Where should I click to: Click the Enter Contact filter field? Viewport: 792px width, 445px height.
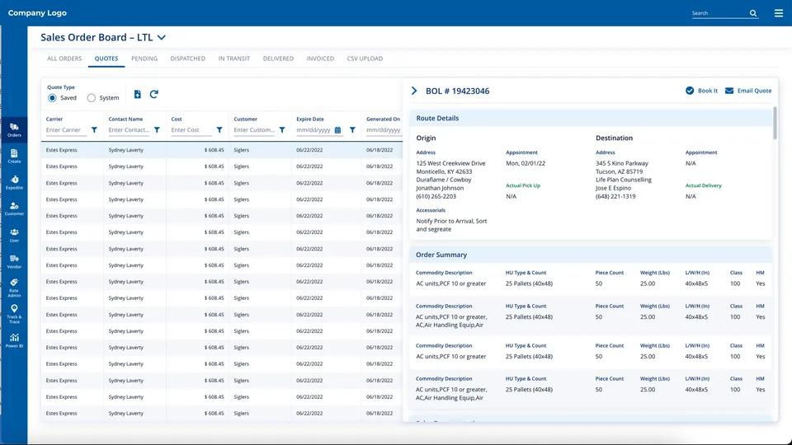[130, 130]
